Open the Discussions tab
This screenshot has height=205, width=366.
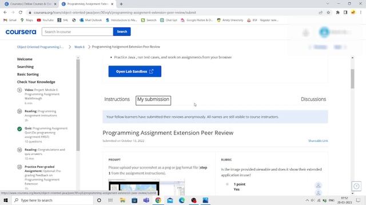pos(313,99)
